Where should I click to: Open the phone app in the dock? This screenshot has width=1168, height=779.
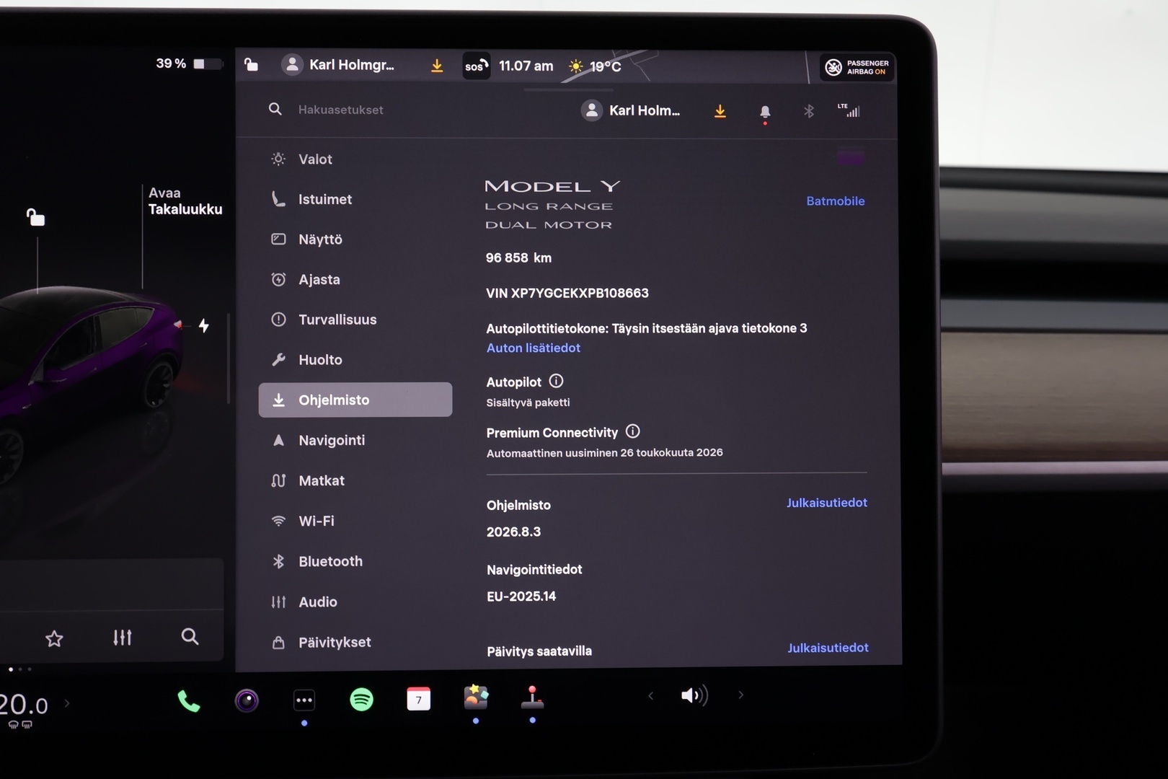tap(188, 700)
